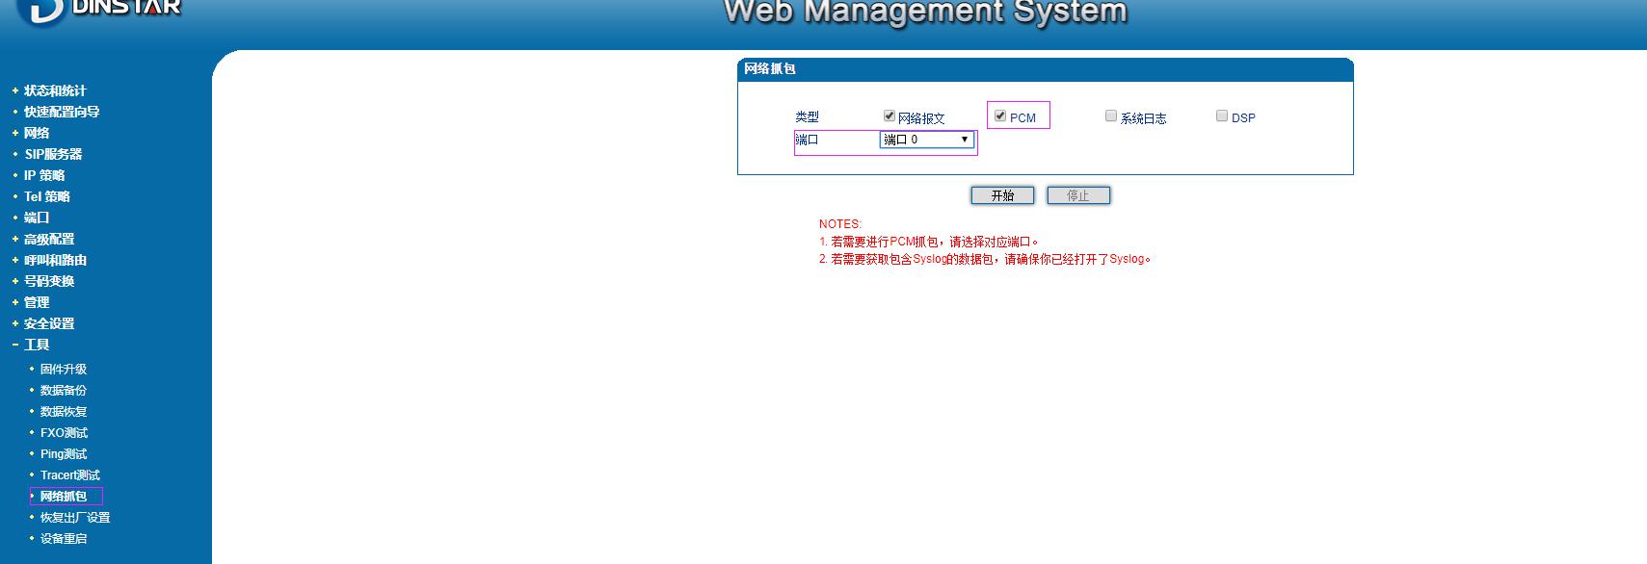Viewport: 1647px width, 564px height.
Task: Click note 2 about Syslog
Action: click(985, 259)
